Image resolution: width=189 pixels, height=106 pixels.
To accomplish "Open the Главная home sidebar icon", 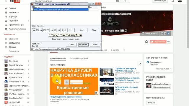I will pyautogui.click(x=6, y=8).
